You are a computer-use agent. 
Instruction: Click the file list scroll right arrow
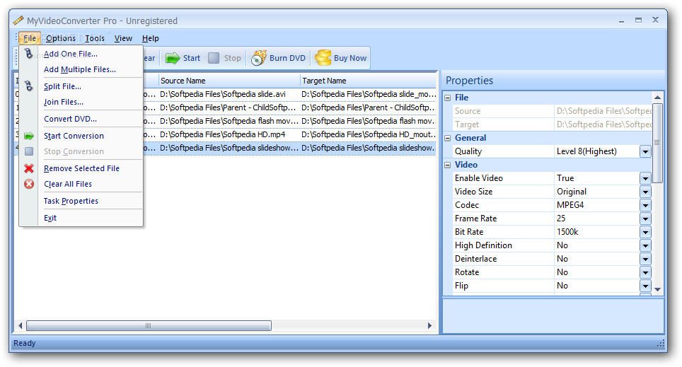[429, 326]
